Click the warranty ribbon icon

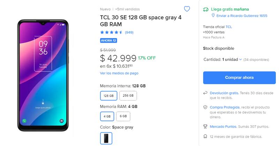click(205, 136)
